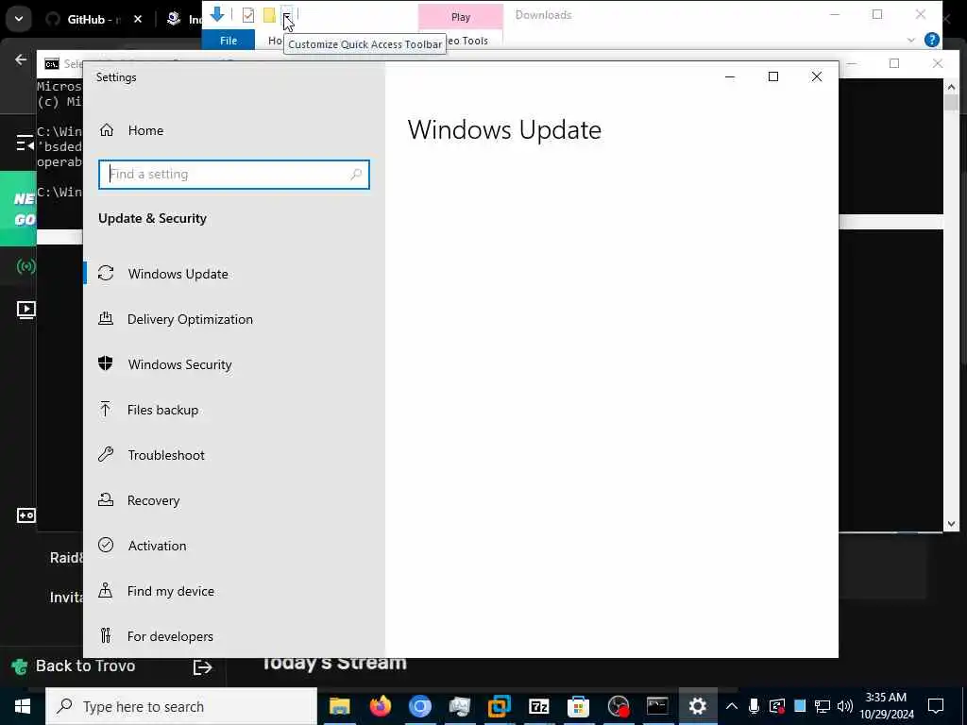The image size is (967, 725).
Task: Click New Folder icon in Quick Access Toolbar
Action: pyautogui.click(x=269, y=15)
